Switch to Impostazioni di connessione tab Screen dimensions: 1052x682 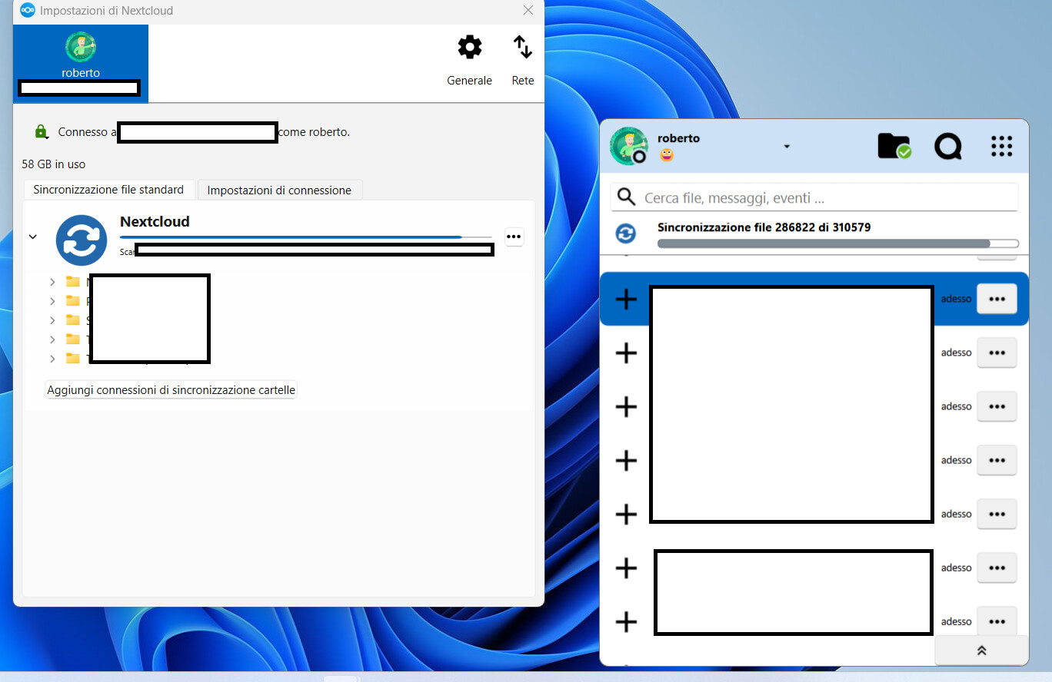point(279,190)
